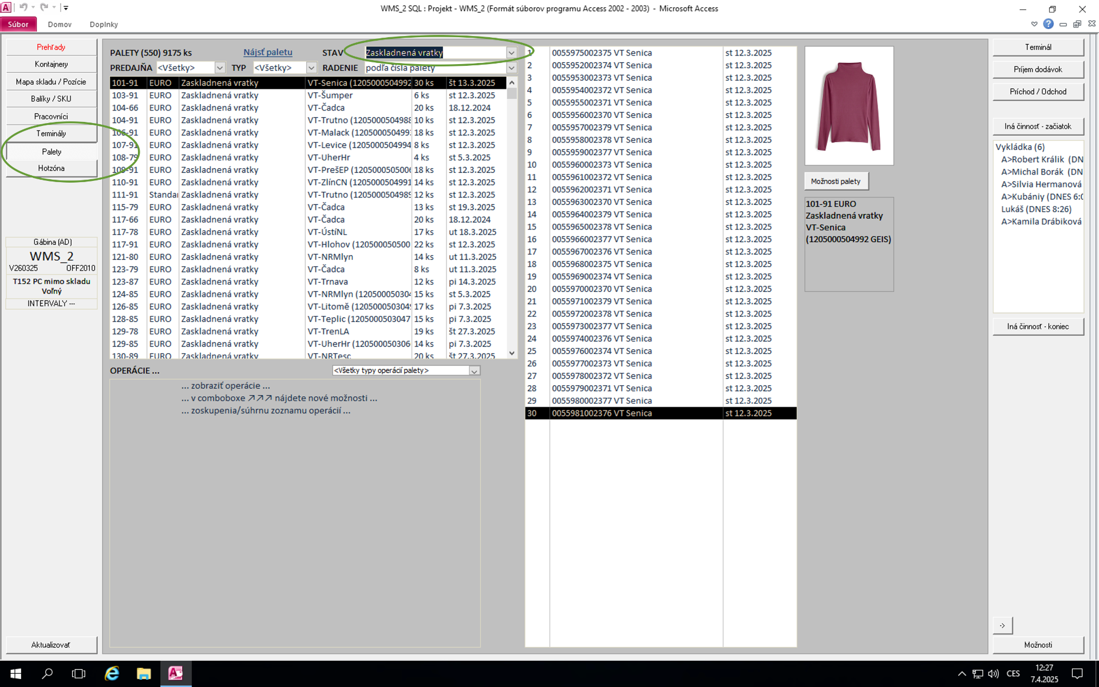Switch to the Doplnky ribbon tab
Screen dimensions: 1099x687
[104, 25]
